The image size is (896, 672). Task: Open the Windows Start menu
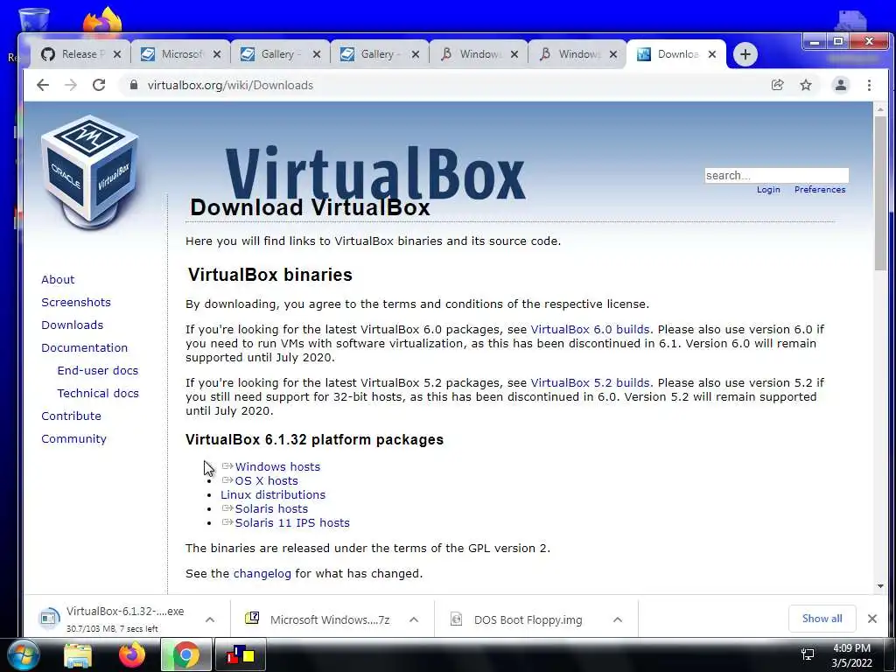(x=24, y=654)
